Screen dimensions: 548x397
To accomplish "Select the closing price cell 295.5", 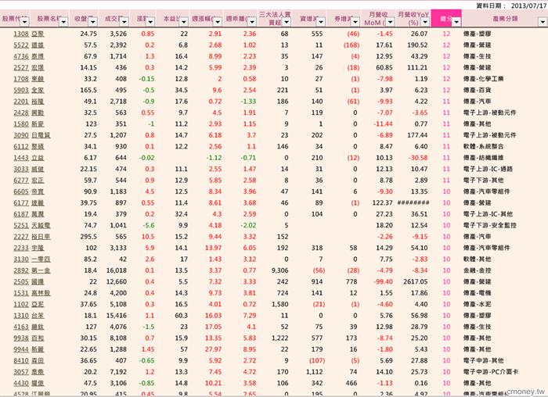I will (88, 237).
